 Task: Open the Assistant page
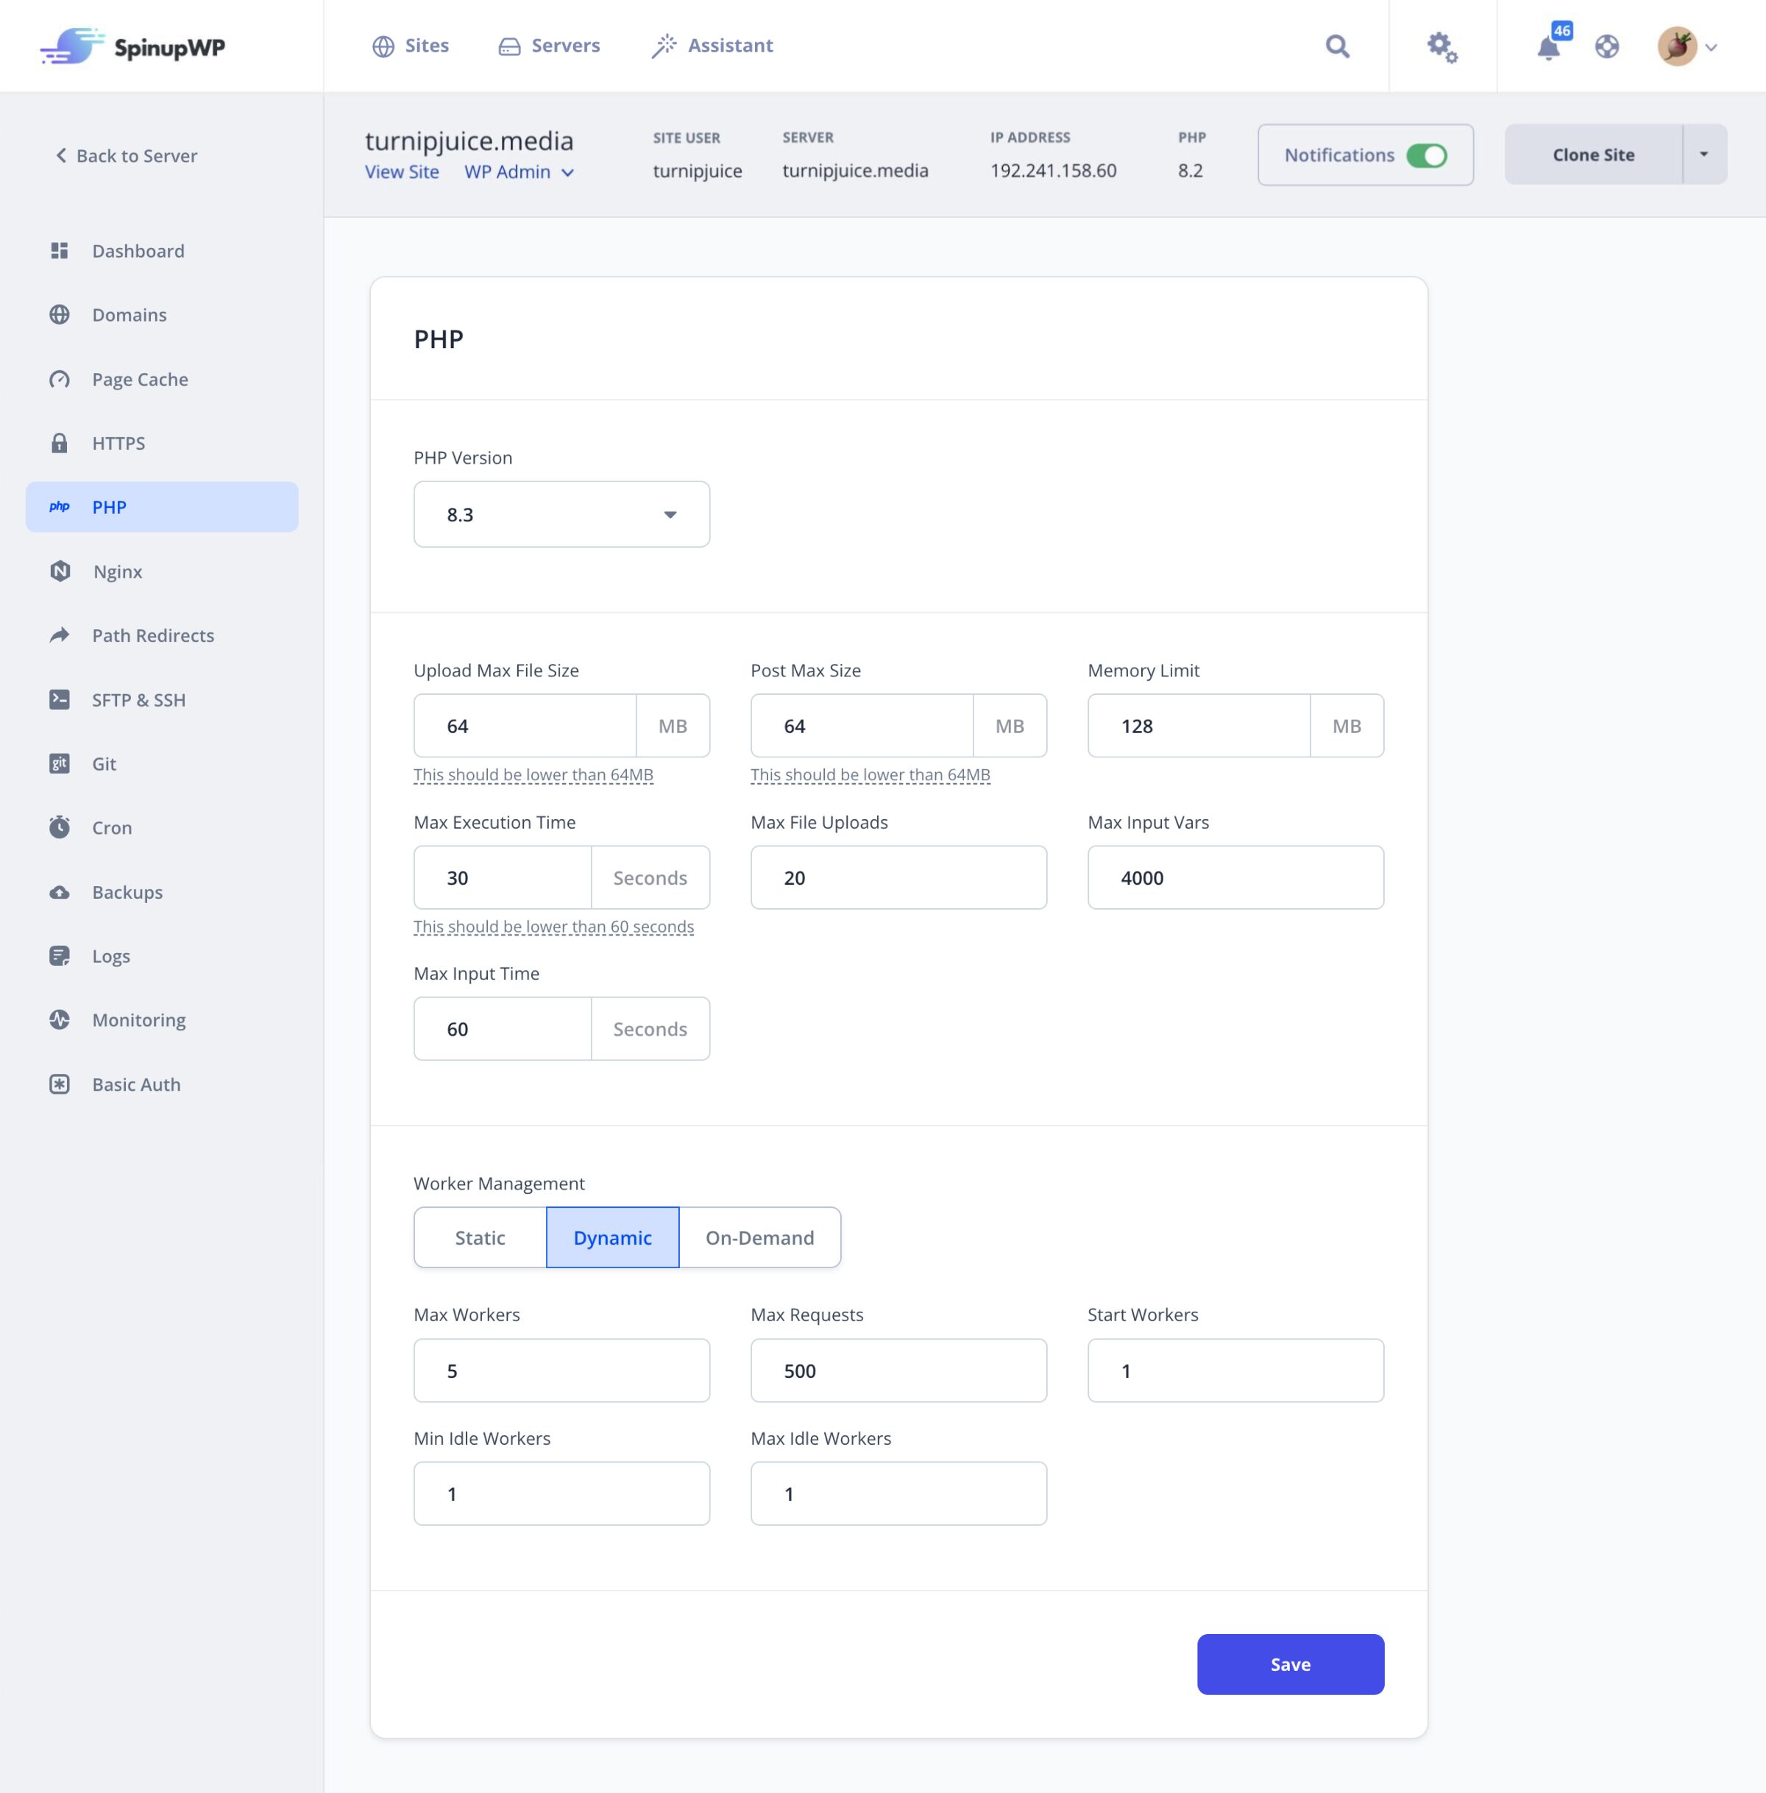pyautogui.click(x=712, y=46)
